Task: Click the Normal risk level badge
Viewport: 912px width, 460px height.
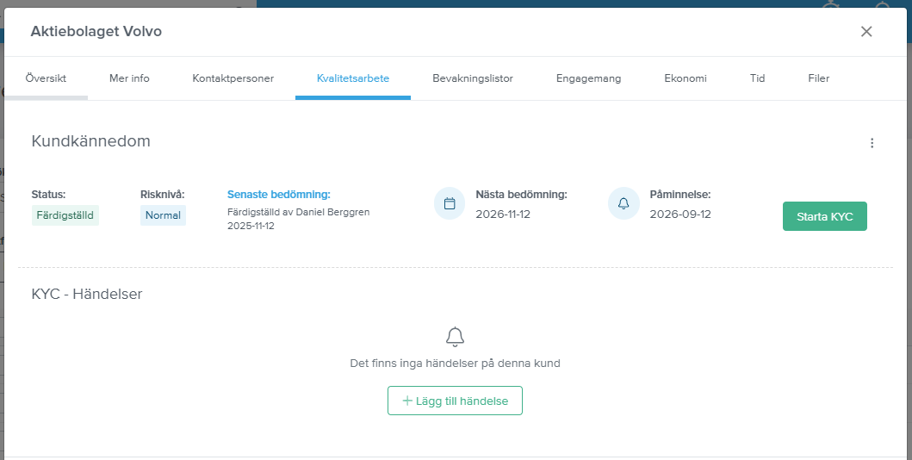Action: click(163, 215)
